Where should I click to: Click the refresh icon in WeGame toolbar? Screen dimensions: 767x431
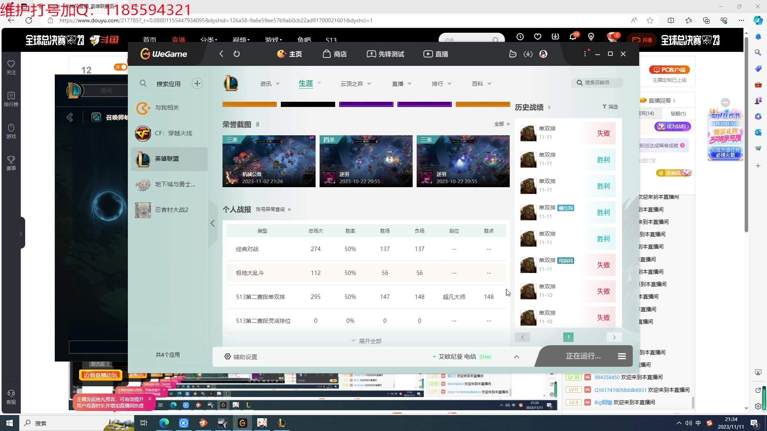tap(236, 53)
